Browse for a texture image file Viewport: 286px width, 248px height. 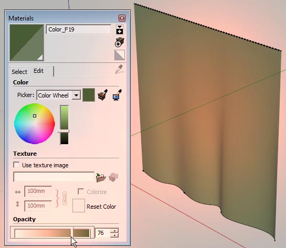[101, 177]
